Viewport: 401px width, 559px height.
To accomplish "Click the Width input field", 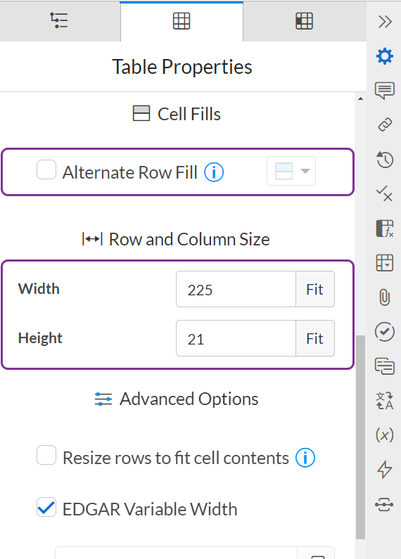I will click(236, 289).
